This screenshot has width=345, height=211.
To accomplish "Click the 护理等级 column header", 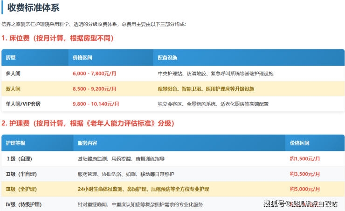I will [x=15, y=143].
